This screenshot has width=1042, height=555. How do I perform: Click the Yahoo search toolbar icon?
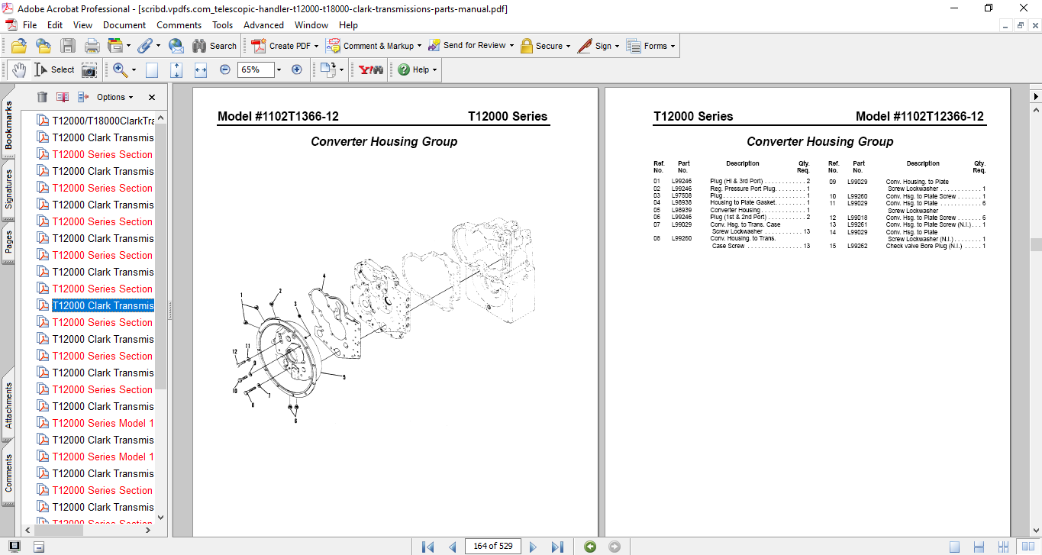[371, 69]
